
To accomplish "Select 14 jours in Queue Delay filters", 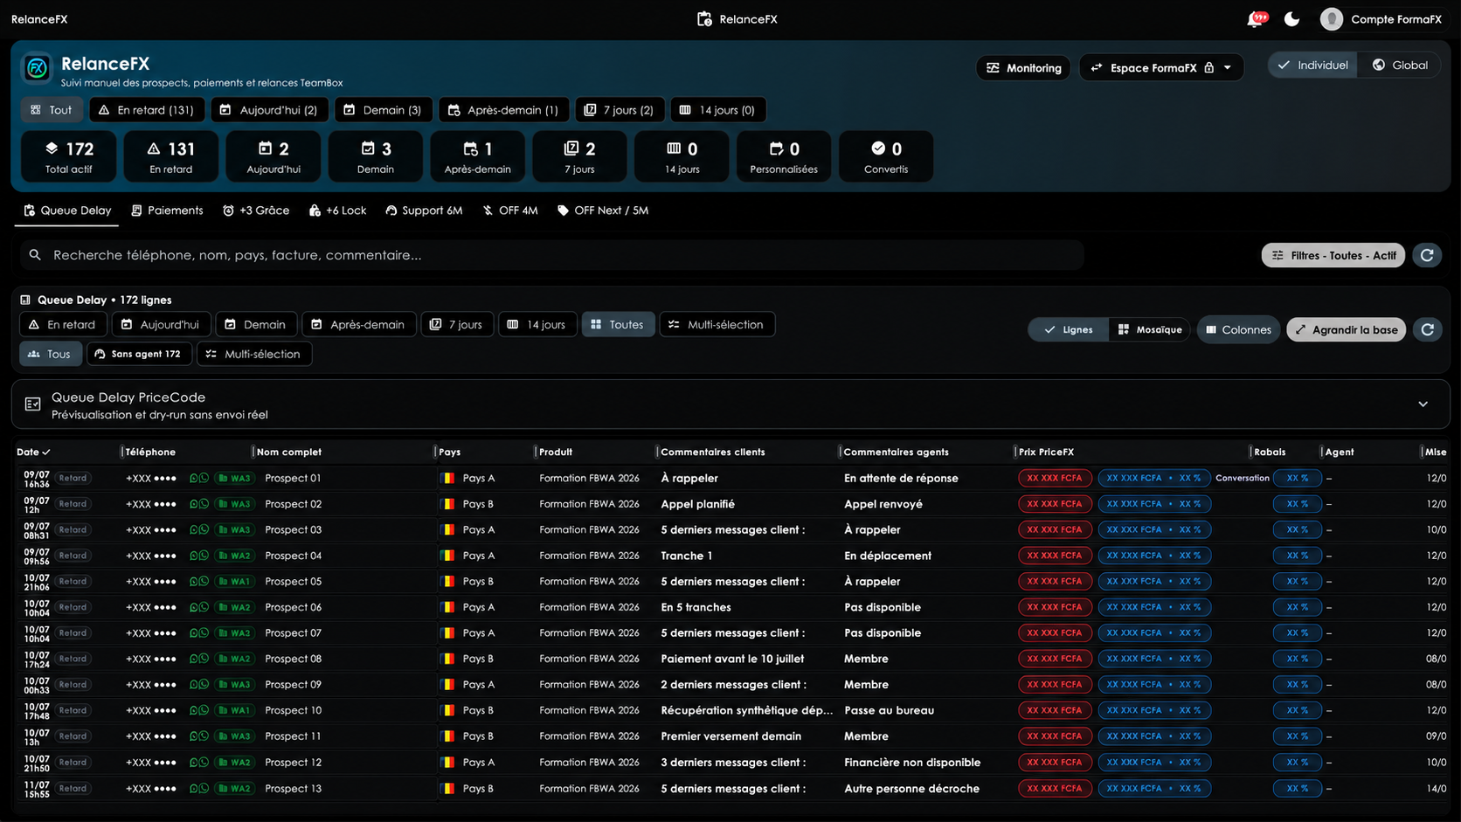I will 537,324.
